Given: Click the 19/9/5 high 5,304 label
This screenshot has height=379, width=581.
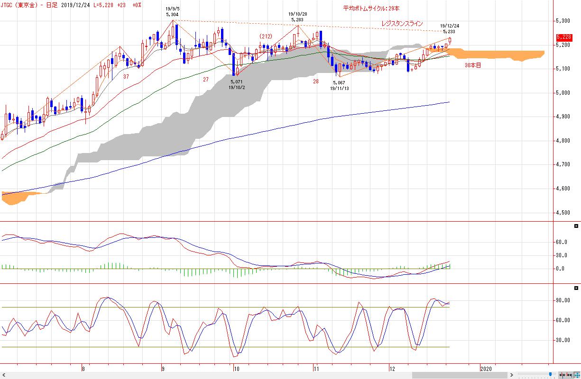Looking at the screenshot, I should [x=173, y=12].
